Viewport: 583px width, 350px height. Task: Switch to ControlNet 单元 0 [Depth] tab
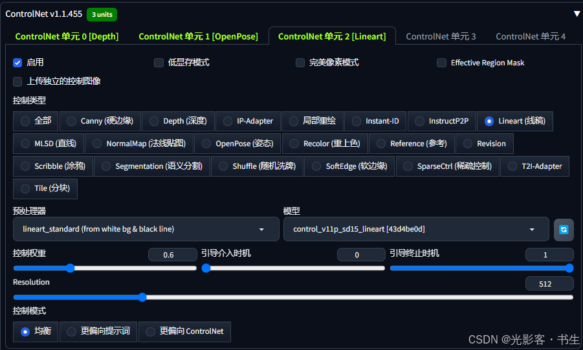pos(67,36)
